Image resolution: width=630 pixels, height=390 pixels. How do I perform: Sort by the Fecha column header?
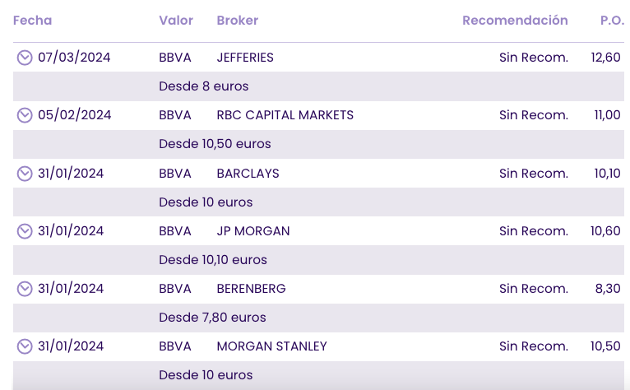(32, 21)
